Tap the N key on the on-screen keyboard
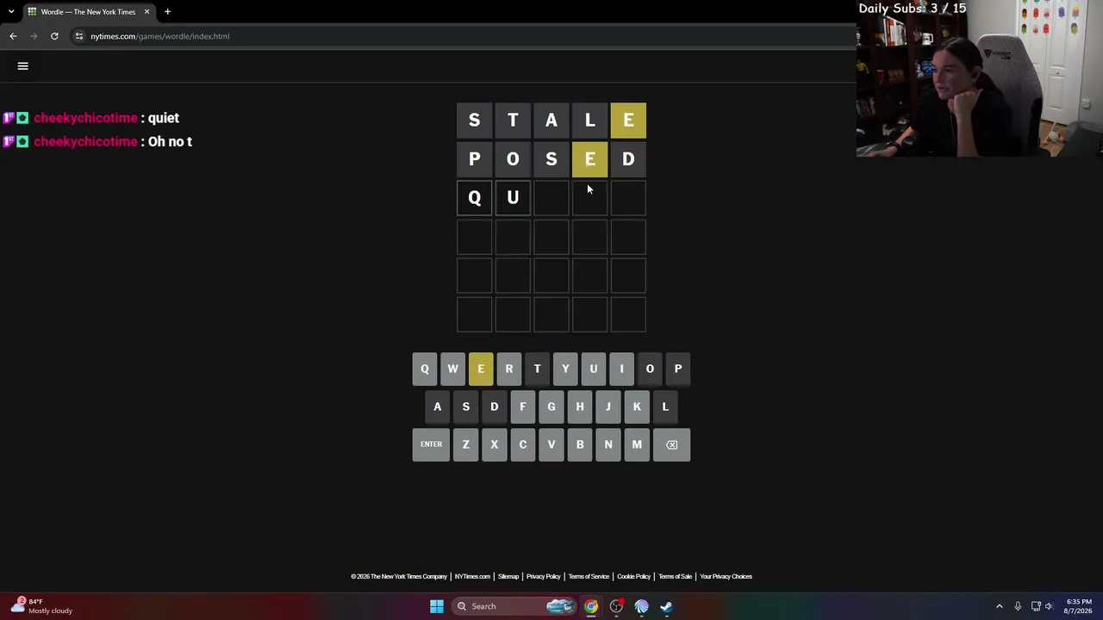Image resolution: width=1103 pixels, height=620 pixels. (608, 444)
